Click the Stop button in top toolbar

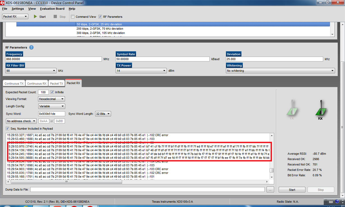[59, 17]
